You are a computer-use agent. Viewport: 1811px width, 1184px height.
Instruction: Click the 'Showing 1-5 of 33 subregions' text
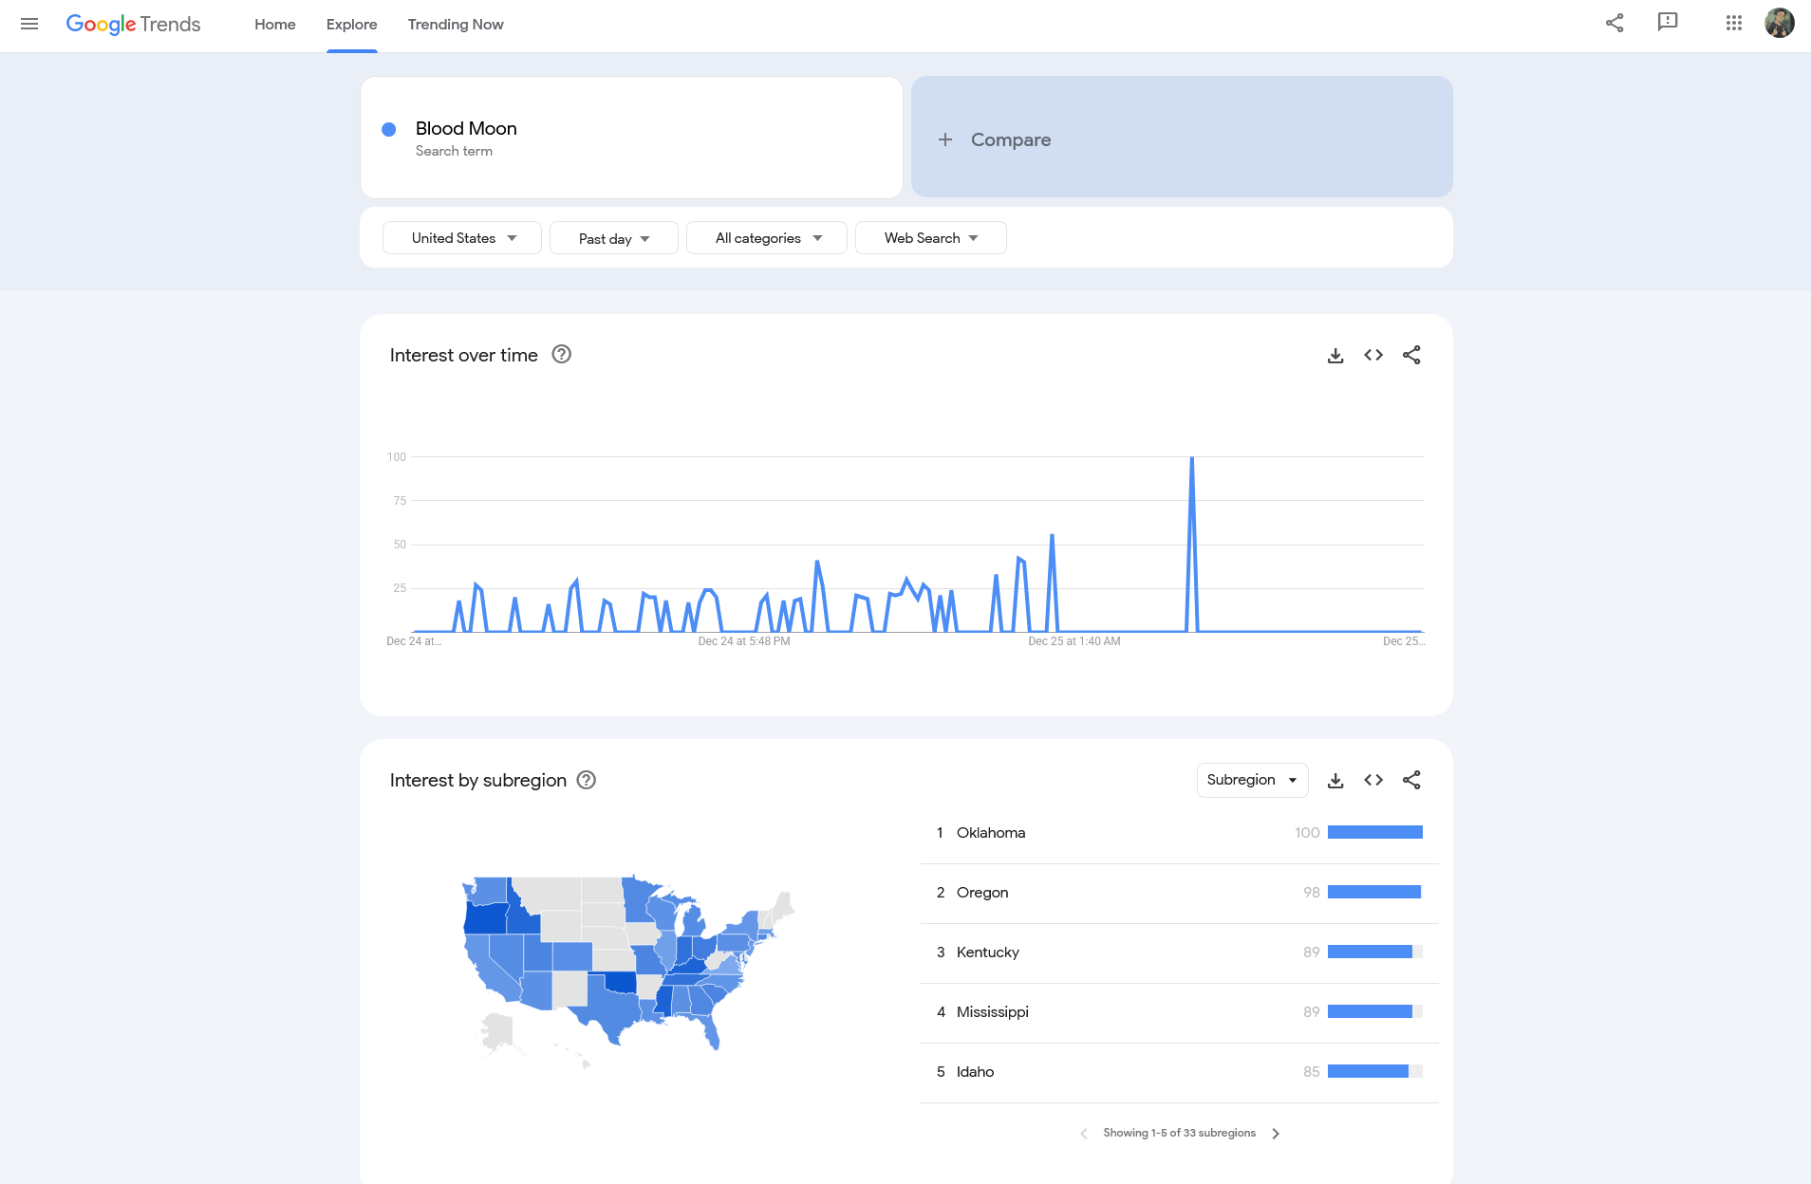click(x=1180, y=1133)
